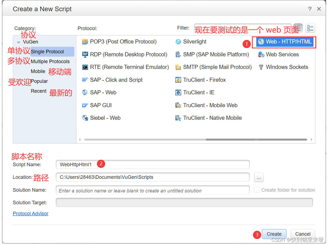Image resolution: width=328 pixels, height=245 pixels.
Task: Select the SAP - Web protocol icon
Action: click(85, 92)
